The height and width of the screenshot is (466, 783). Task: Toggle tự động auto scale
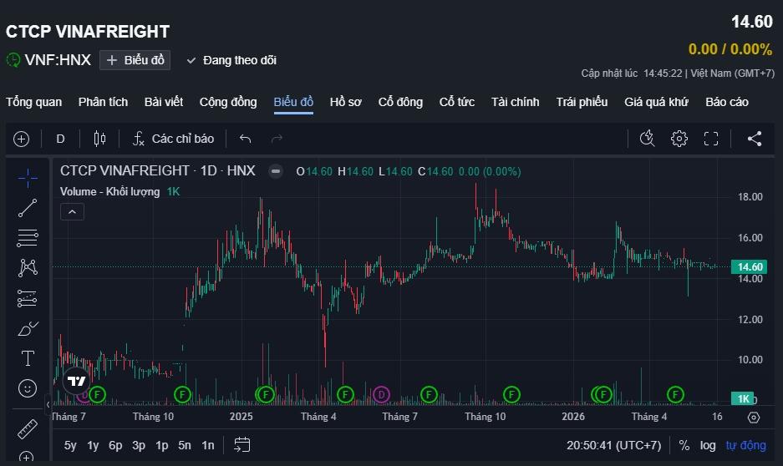(746, 445)
